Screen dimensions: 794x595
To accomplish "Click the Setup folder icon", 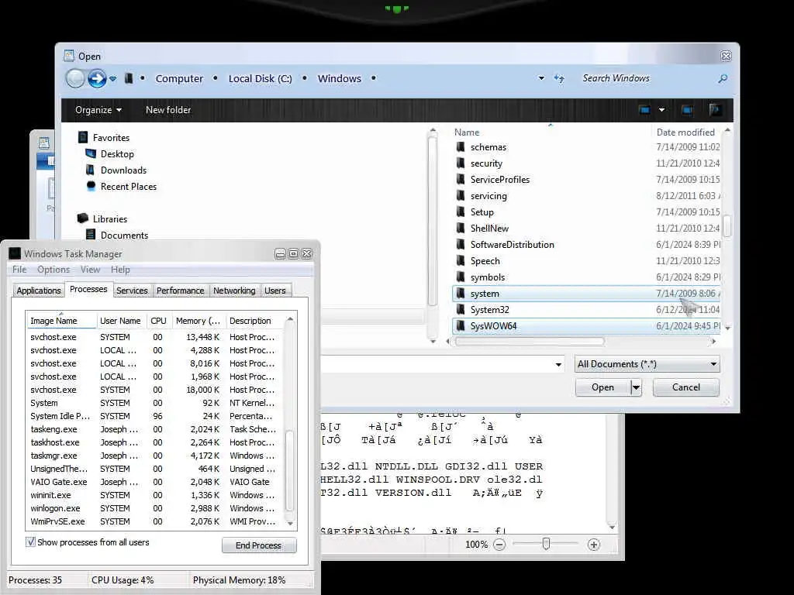I will pyautogui.click(x=461, y=212).
